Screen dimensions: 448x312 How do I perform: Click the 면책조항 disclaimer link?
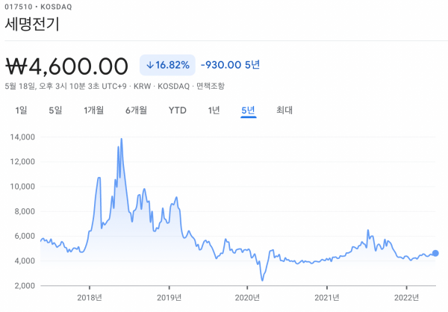(x=211, y=86)
